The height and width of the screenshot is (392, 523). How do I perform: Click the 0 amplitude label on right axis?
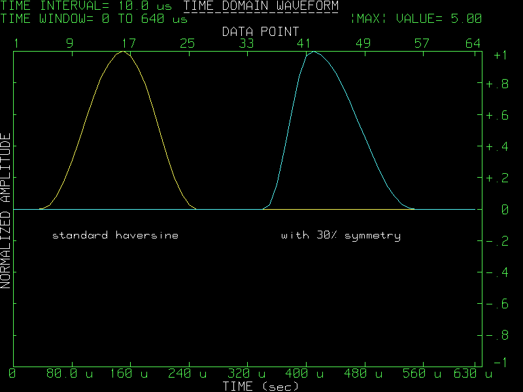(505, 210)
